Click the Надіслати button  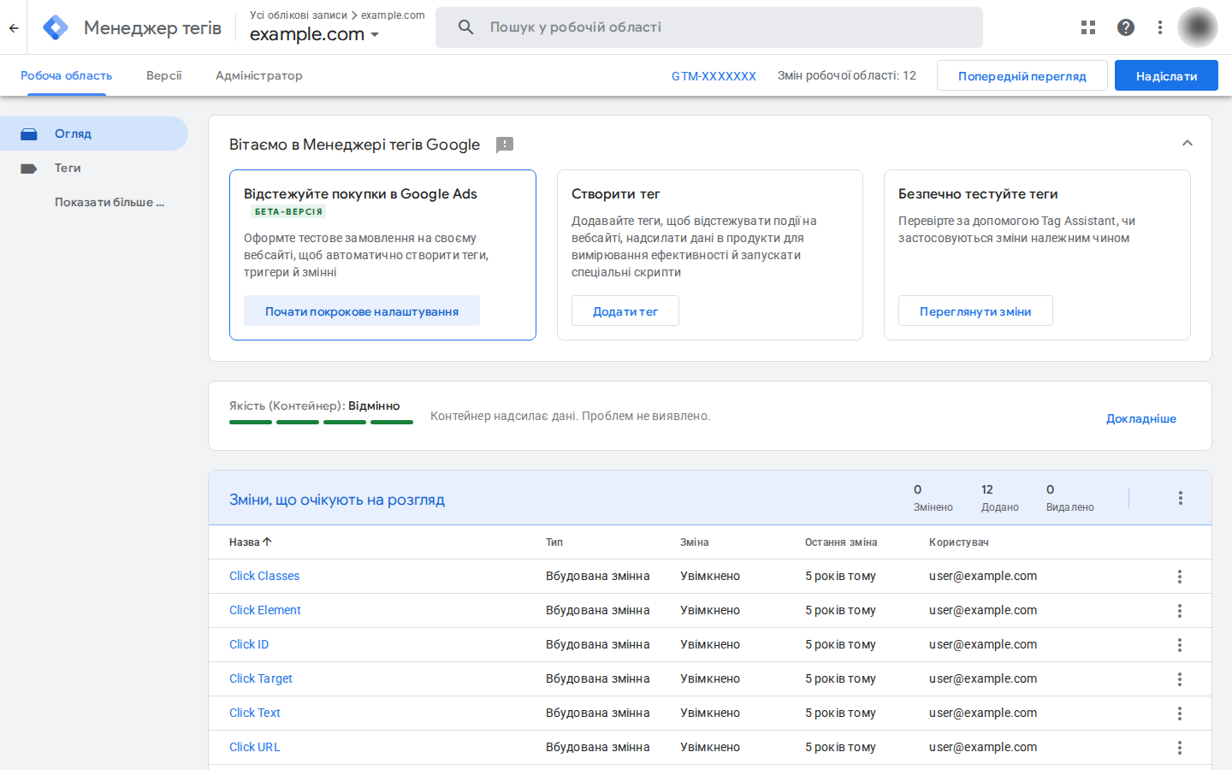[x=1167, y=75]
